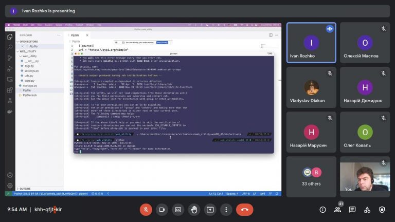This screenshot has width=395, height=222.
Task: Open manage.py in the file tree
Action: click(x=29, y=85)
